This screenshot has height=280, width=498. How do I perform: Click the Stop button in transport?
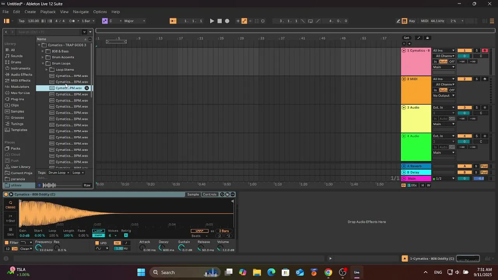click(x=219, y=21)
